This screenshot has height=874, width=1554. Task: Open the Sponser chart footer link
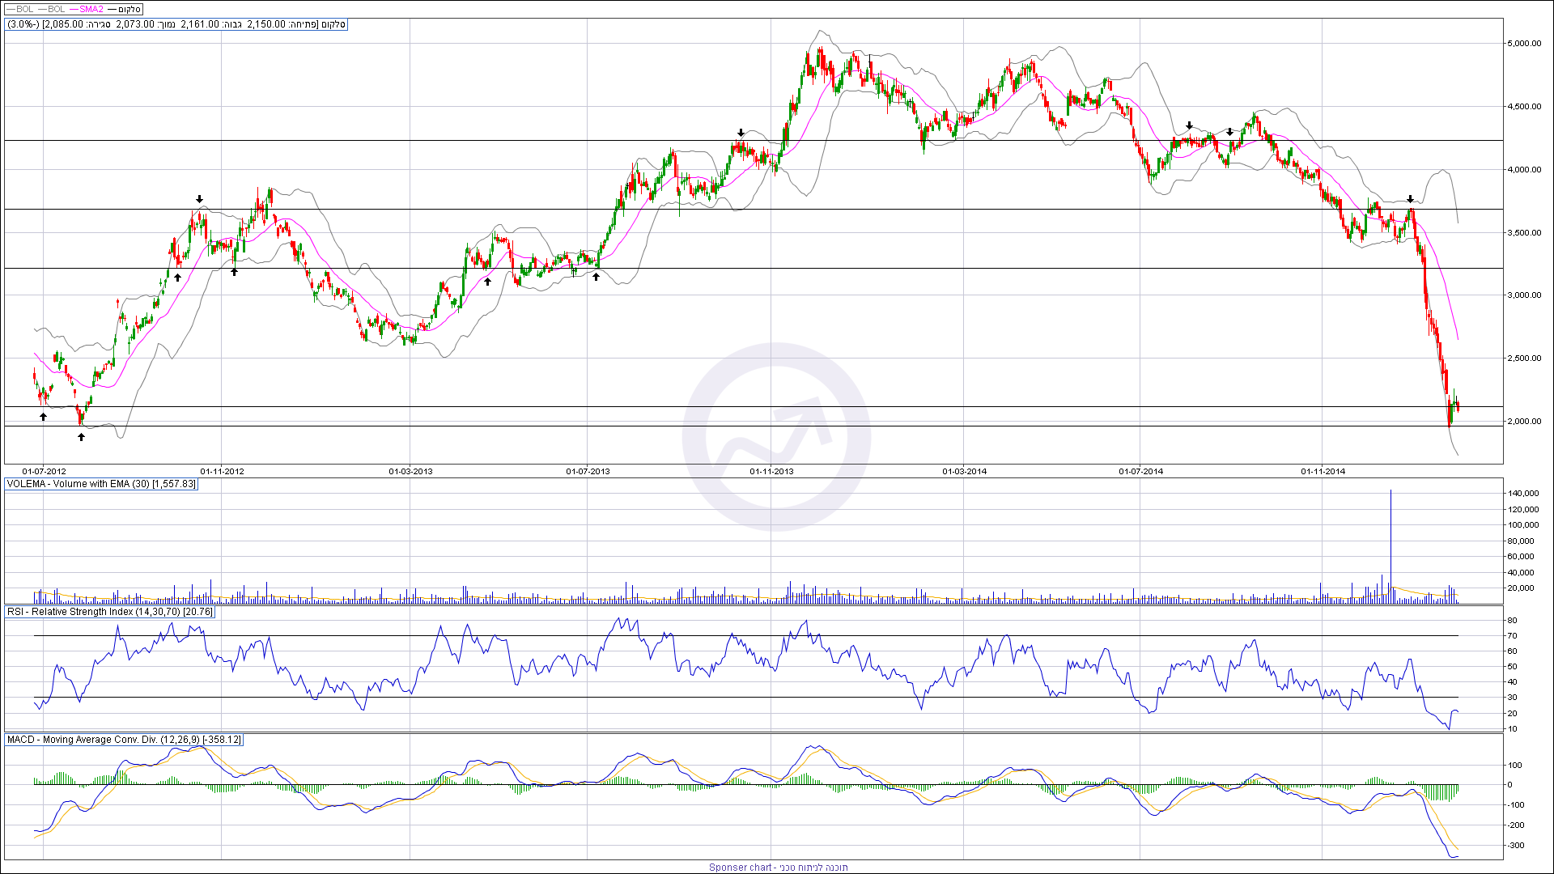coord(778,868)
